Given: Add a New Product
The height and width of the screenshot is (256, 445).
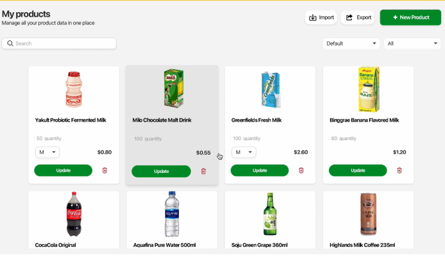Looking at the screenshot, I should [x=410, y=17].
